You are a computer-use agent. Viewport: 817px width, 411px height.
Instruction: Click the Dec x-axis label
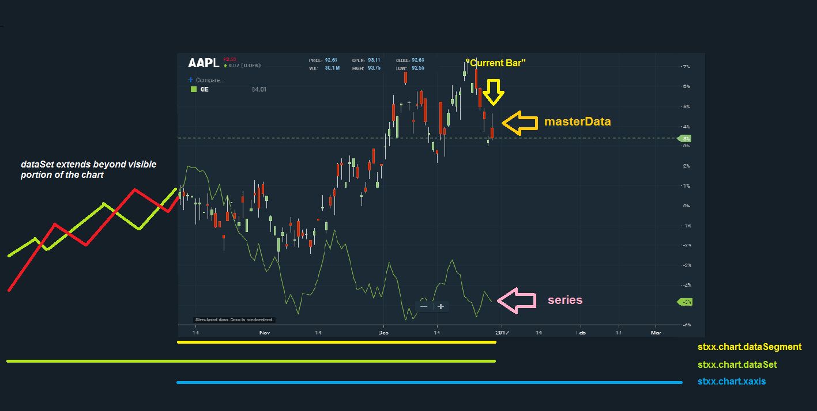tap(383, 332)
